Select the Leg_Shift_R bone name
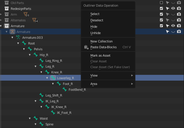This screenshot has height=128, width=184. click(x=54, y=95)
